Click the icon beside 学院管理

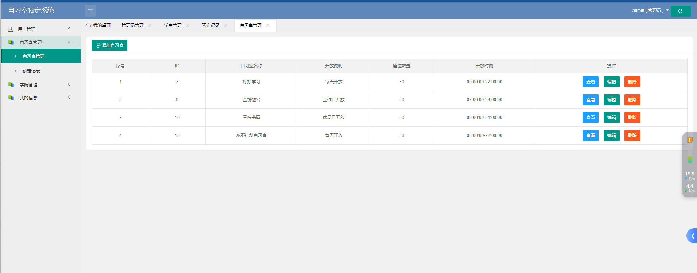(x=11, y=84)
